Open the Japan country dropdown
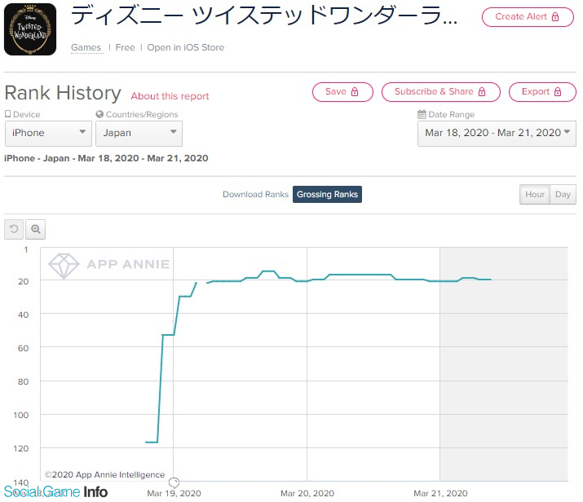The width and height of the screenshot is (583, 502). point(139,133)
